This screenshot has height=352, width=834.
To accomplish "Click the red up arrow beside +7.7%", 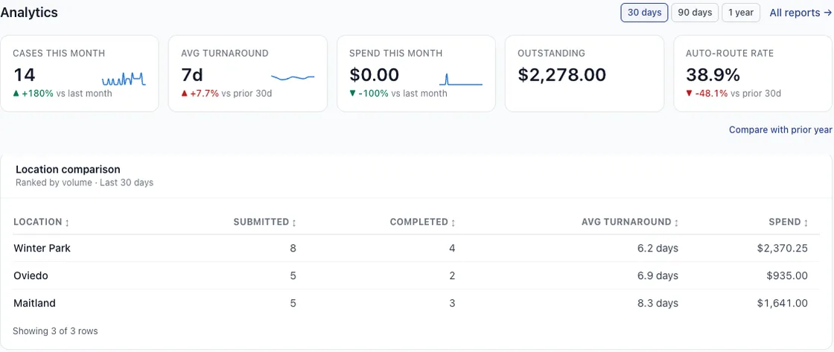I will pyautogui.click(x=185, y=94).
